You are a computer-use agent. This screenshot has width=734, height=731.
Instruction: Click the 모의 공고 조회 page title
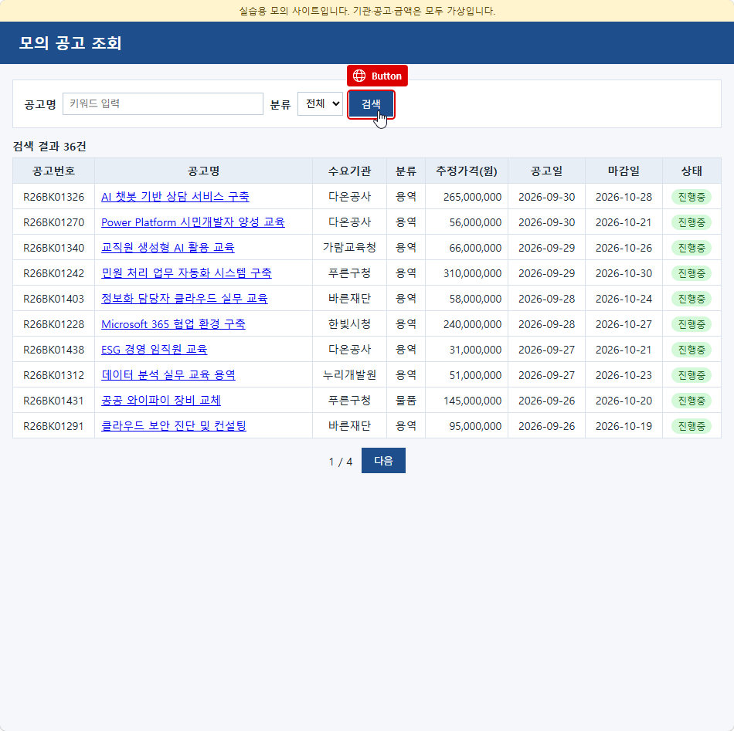pyautogui.click(x=70, y=43)
